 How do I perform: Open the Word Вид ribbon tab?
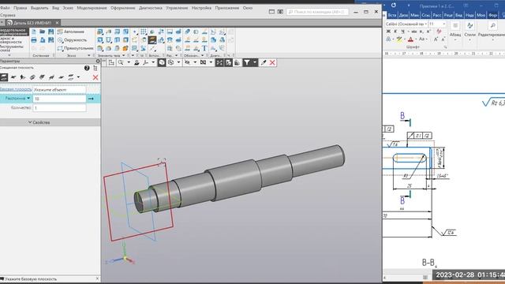(458, 15)
